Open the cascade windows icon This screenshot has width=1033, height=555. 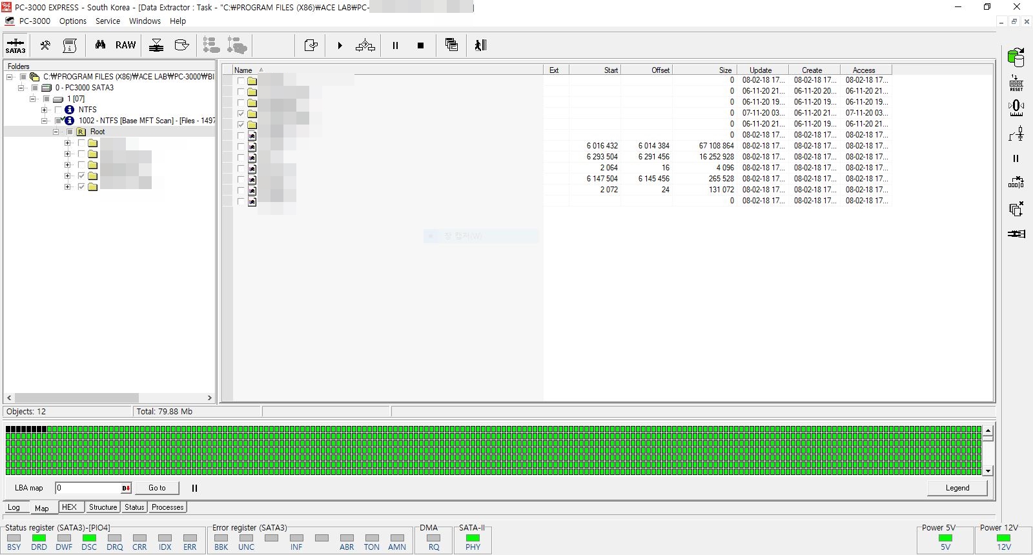coord(451,45)
